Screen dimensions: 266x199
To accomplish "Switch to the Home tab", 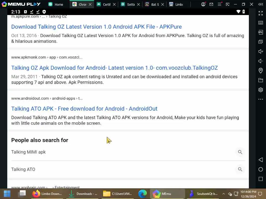I will 56,4.
